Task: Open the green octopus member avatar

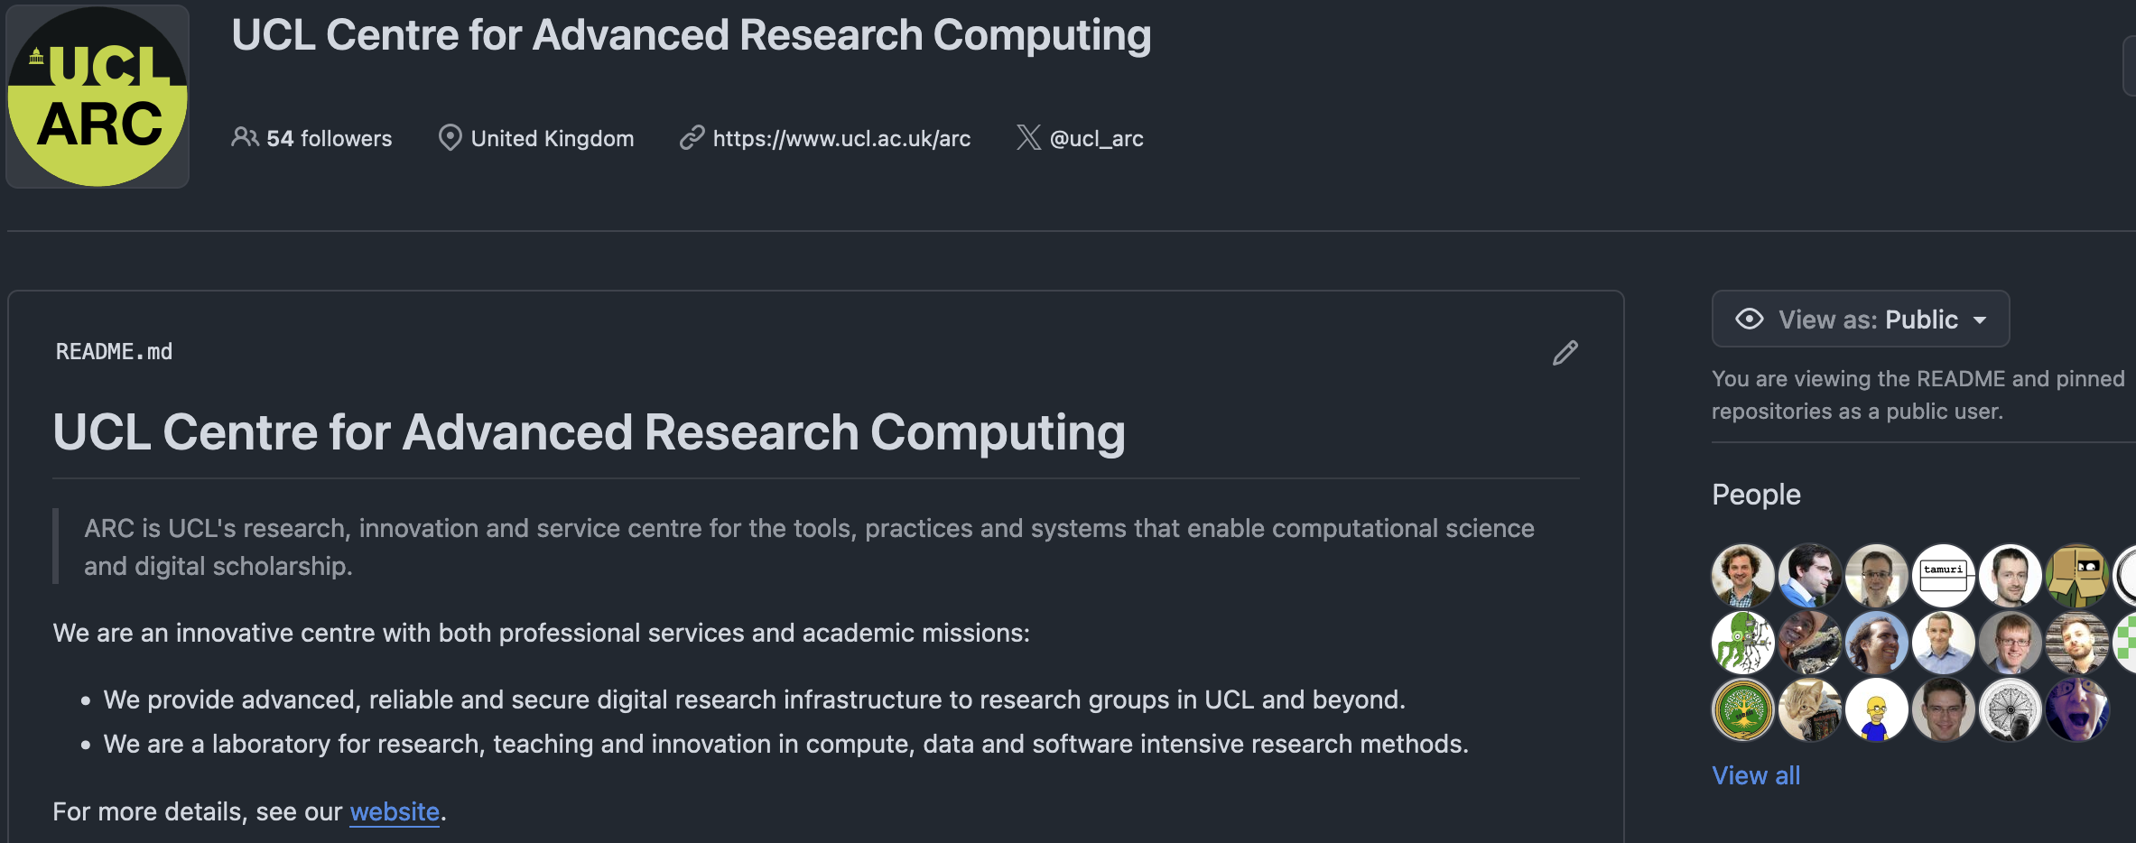Action: click(1742, 643)
